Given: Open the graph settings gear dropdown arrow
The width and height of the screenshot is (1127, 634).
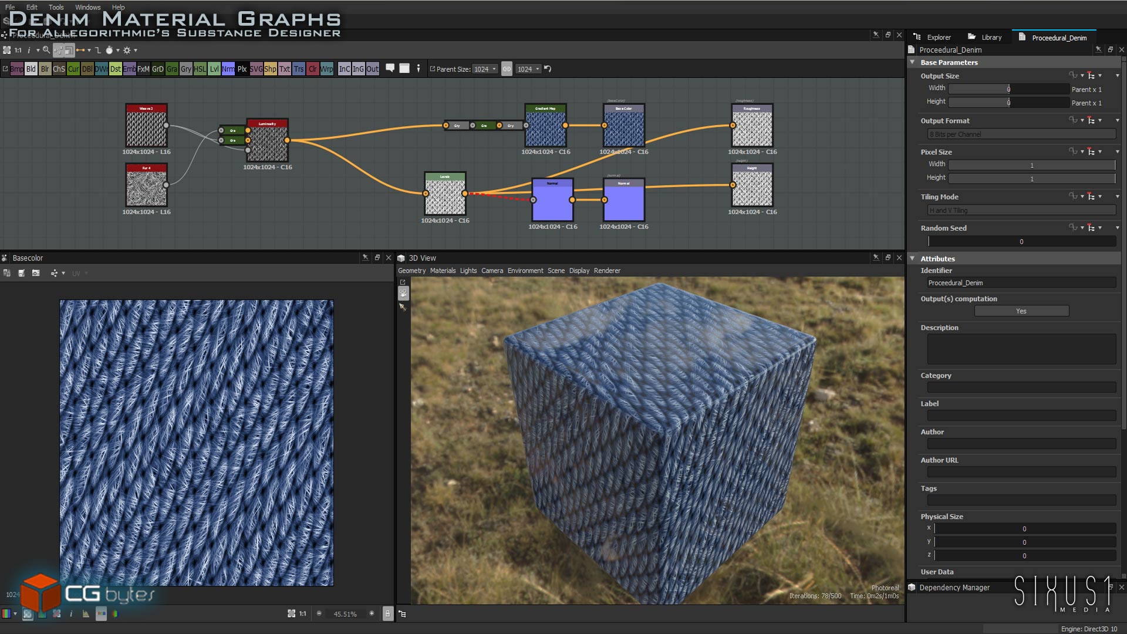Looking at the screenshot, I should click(x=136, y=50).
